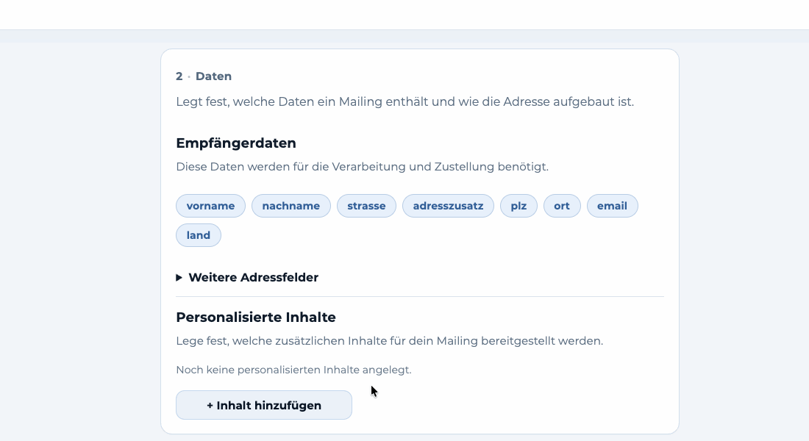Select the vorname field chip
Screen dimensions: 809x441
click(x=210, y=206)
